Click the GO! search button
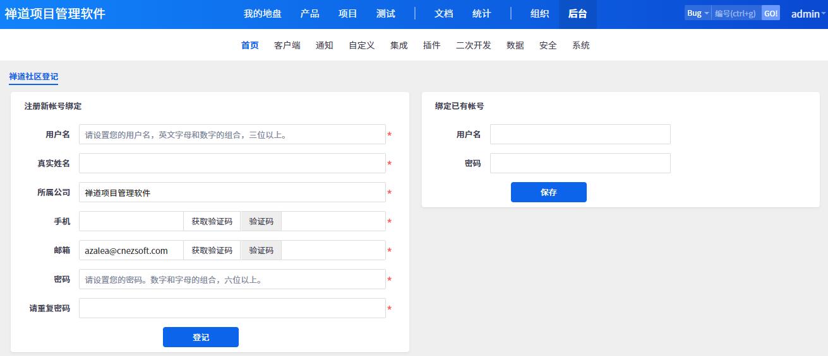The width and height of the screenshot is (828, 356). coord(771,13)
